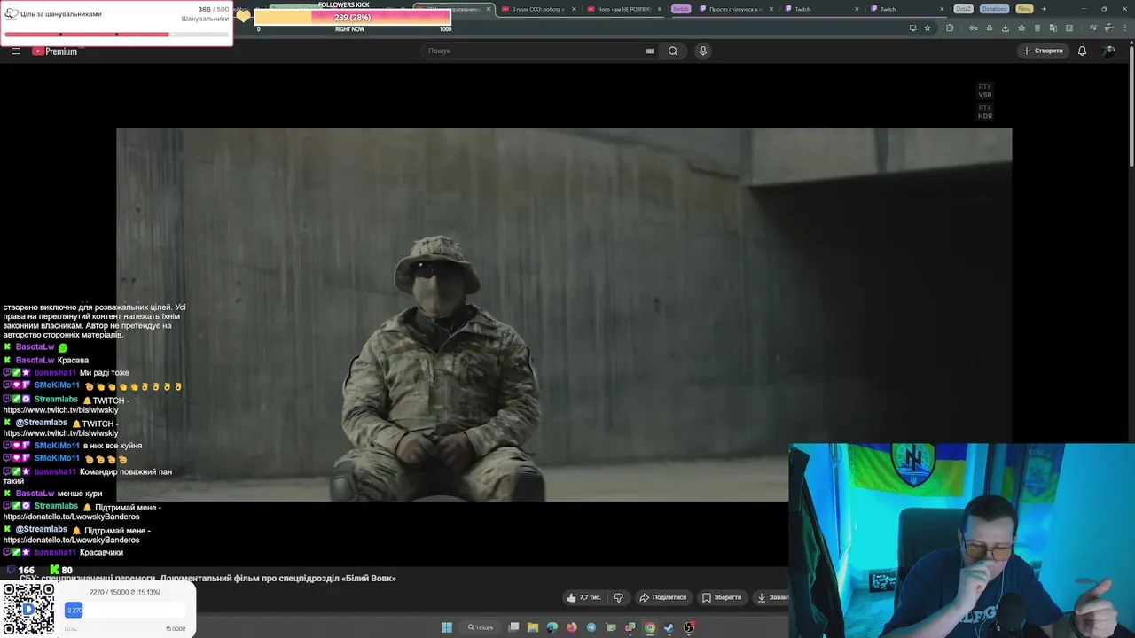Start voice search with microphone
Image resolution: width=1135 pixels, height=638 pixels.
[x=702, y=51]
